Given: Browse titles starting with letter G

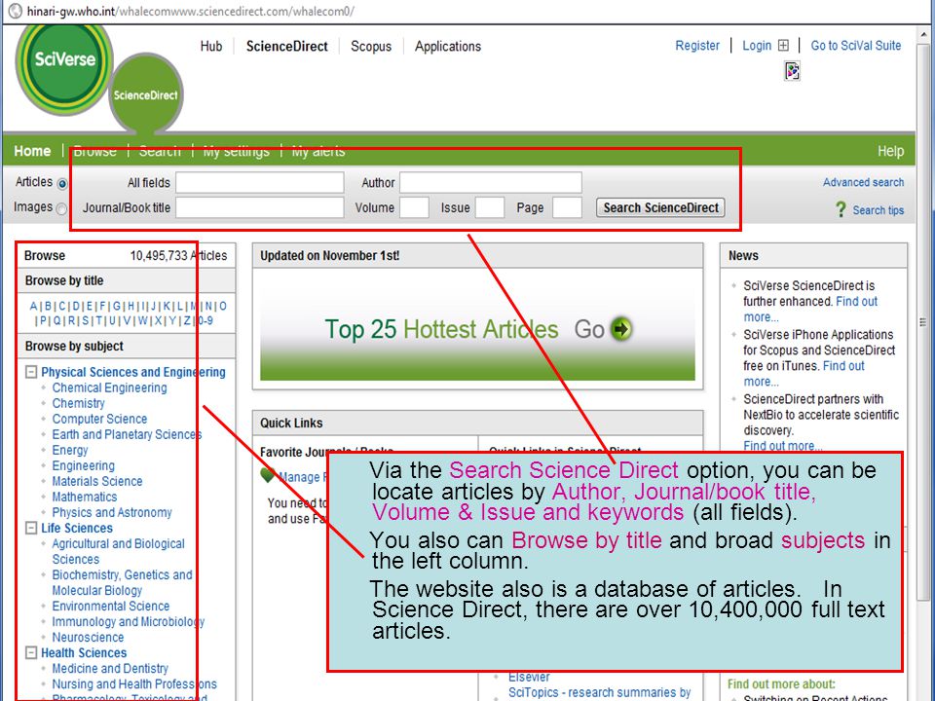Looking at the screenshot, I should coord(117,306).
